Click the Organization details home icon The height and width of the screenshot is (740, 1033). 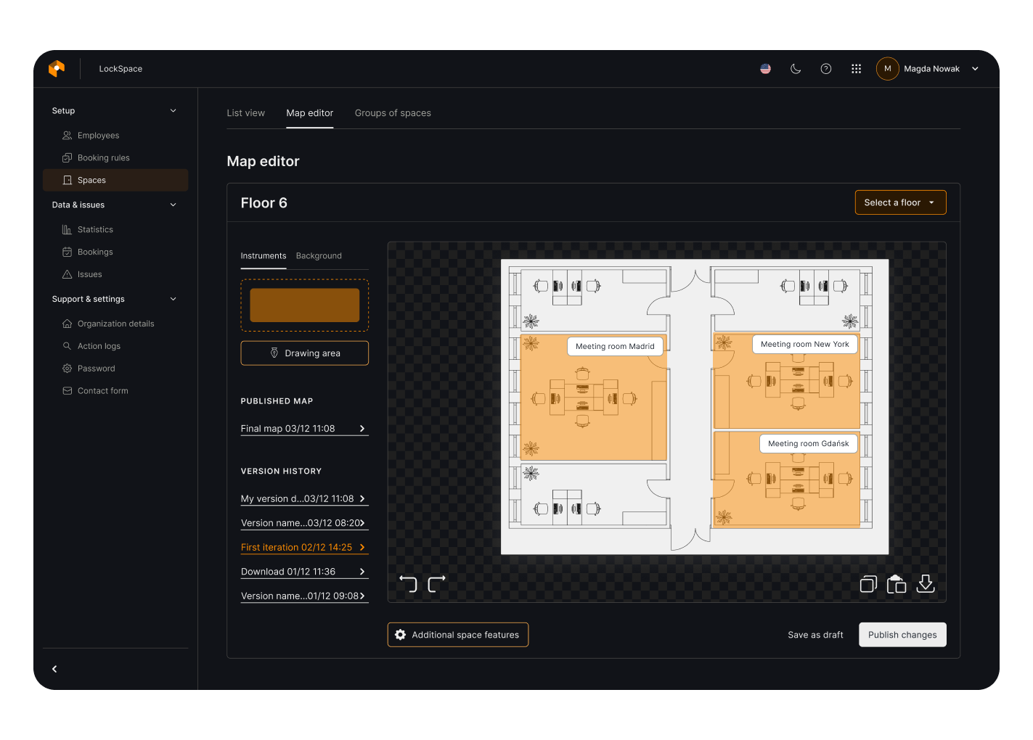click(67, 324)
